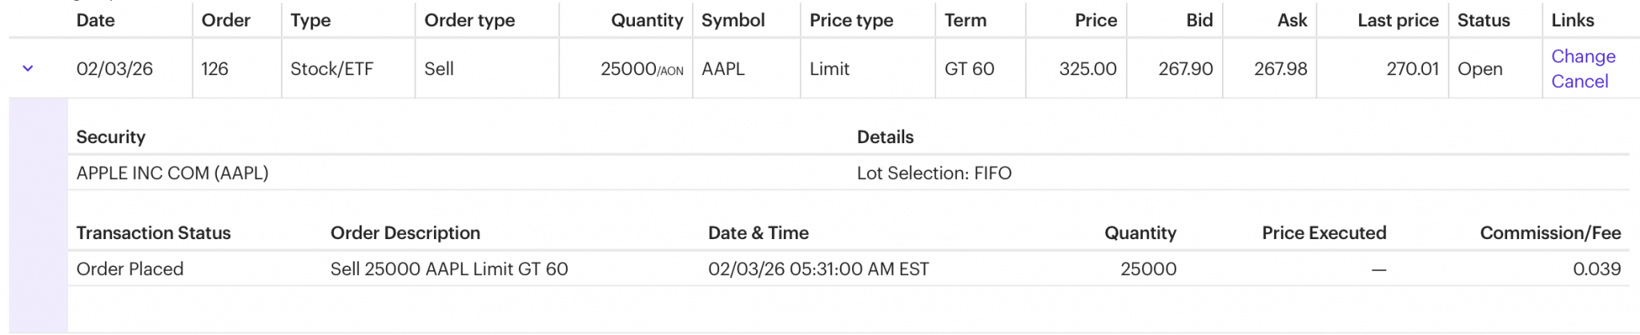Viewport: 1640px width, 335px height.
Task: Collapse the order 126 details chevron
Action: click(x=28, y=69)
